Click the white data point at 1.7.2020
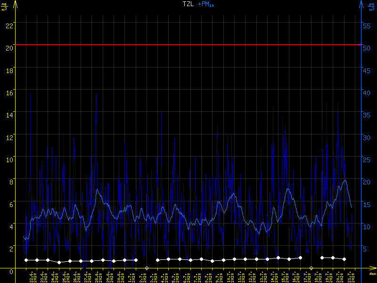 136,260
